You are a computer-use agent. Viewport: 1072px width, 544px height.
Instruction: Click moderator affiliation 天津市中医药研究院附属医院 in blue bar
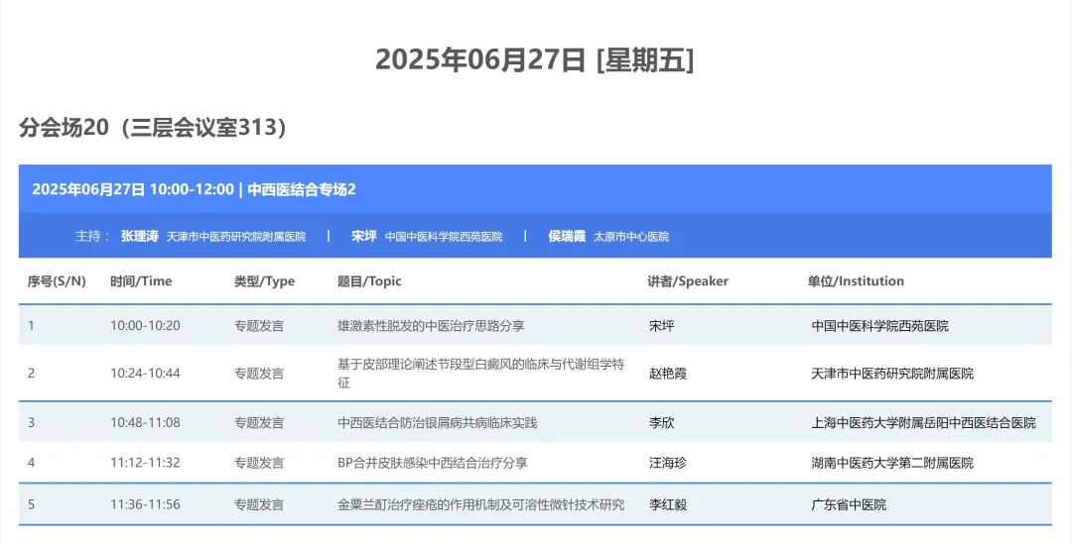coord(236,237)
